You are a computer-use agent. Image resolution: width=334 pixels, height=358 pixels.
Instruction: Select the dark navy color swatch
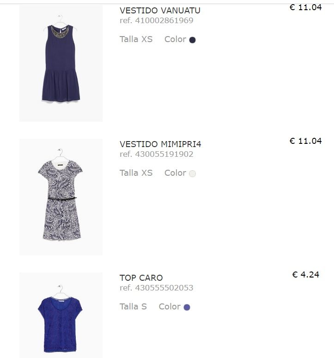[x=193, y=40]
